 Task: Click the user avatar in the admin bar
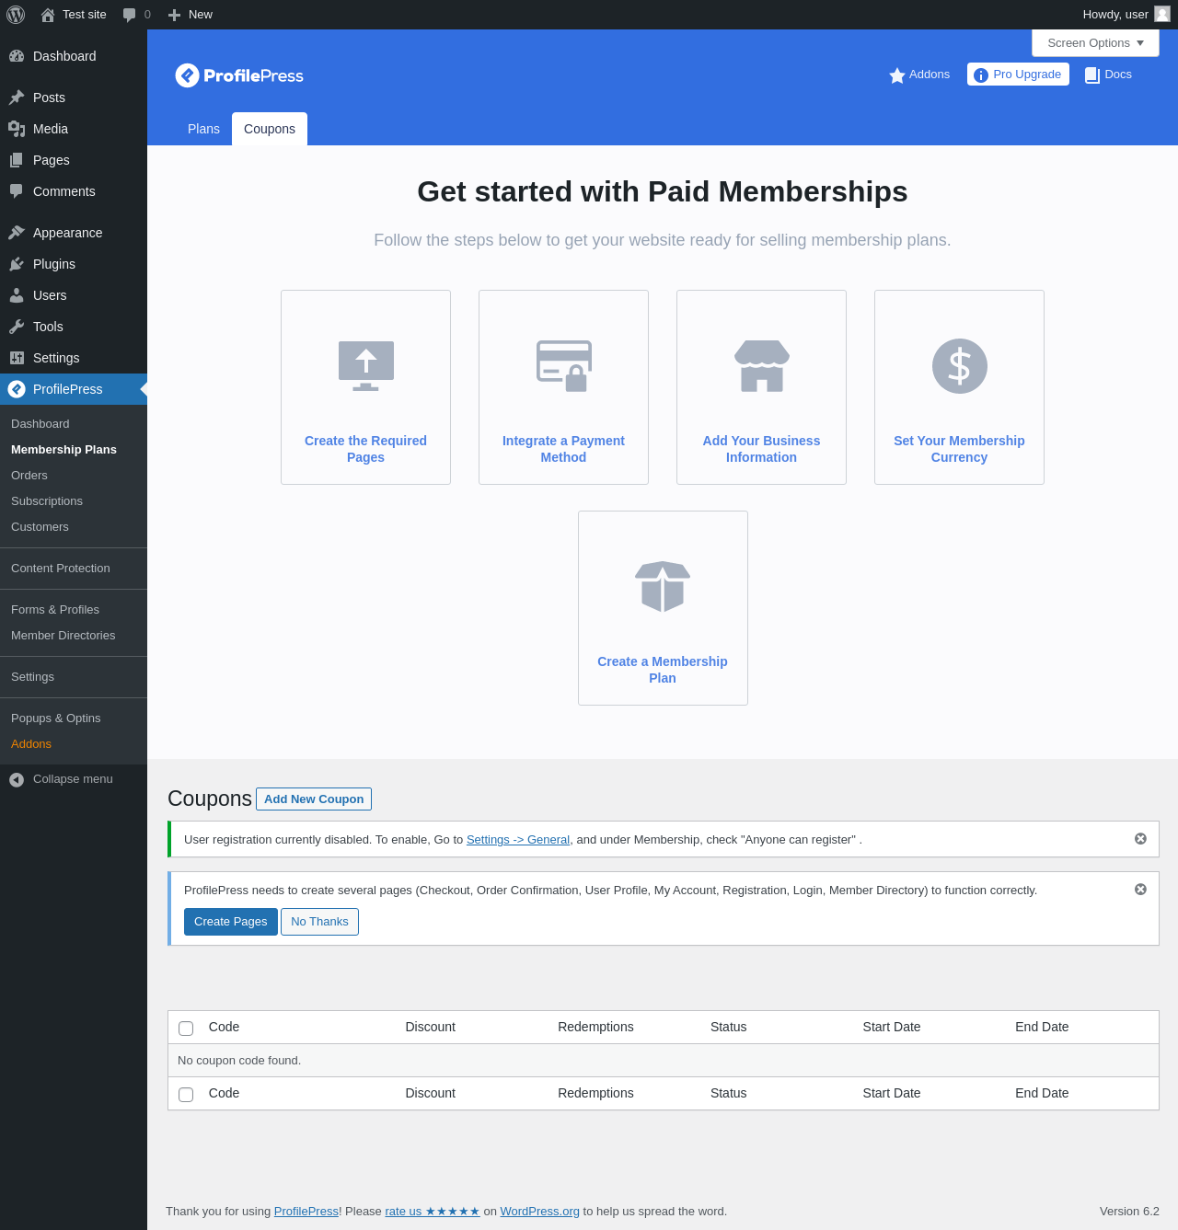[x=1162, y=14]
